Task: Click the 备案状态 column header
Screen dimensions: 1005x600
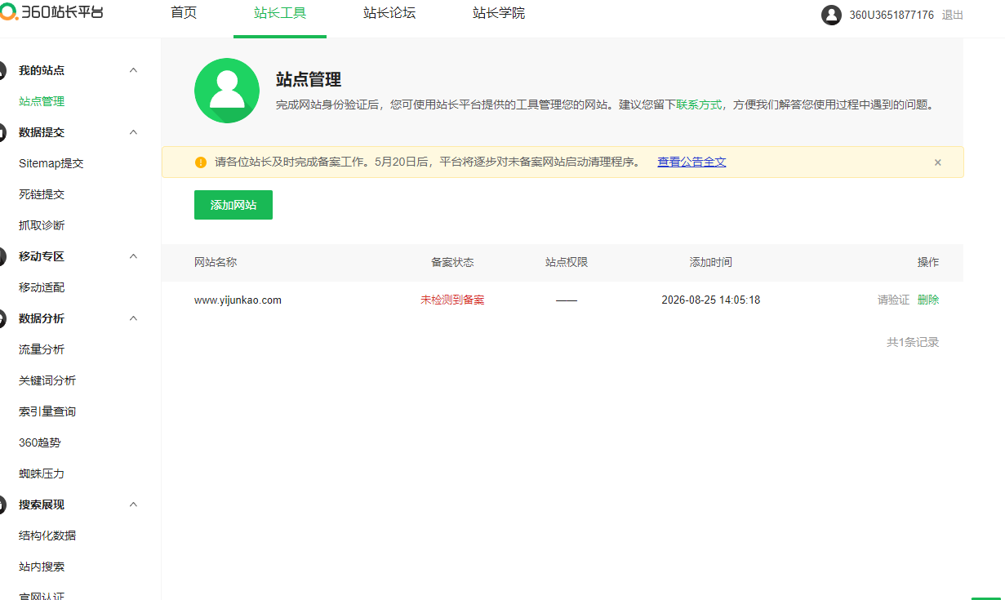Action: coord(452,263)
